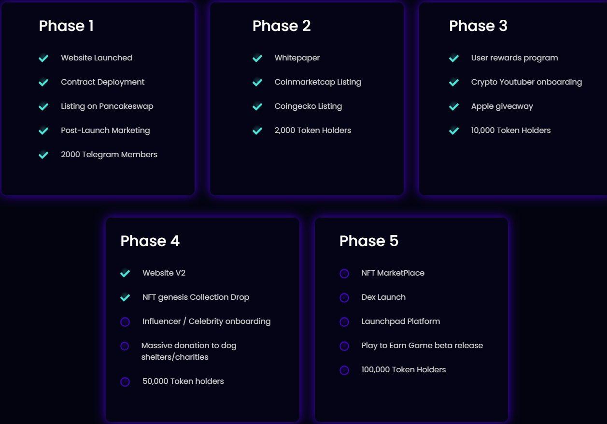Click the checkmark beside NFT genesis Collection Drop
This screenshot has width=607, height=424.
click(x=125, y=297)
